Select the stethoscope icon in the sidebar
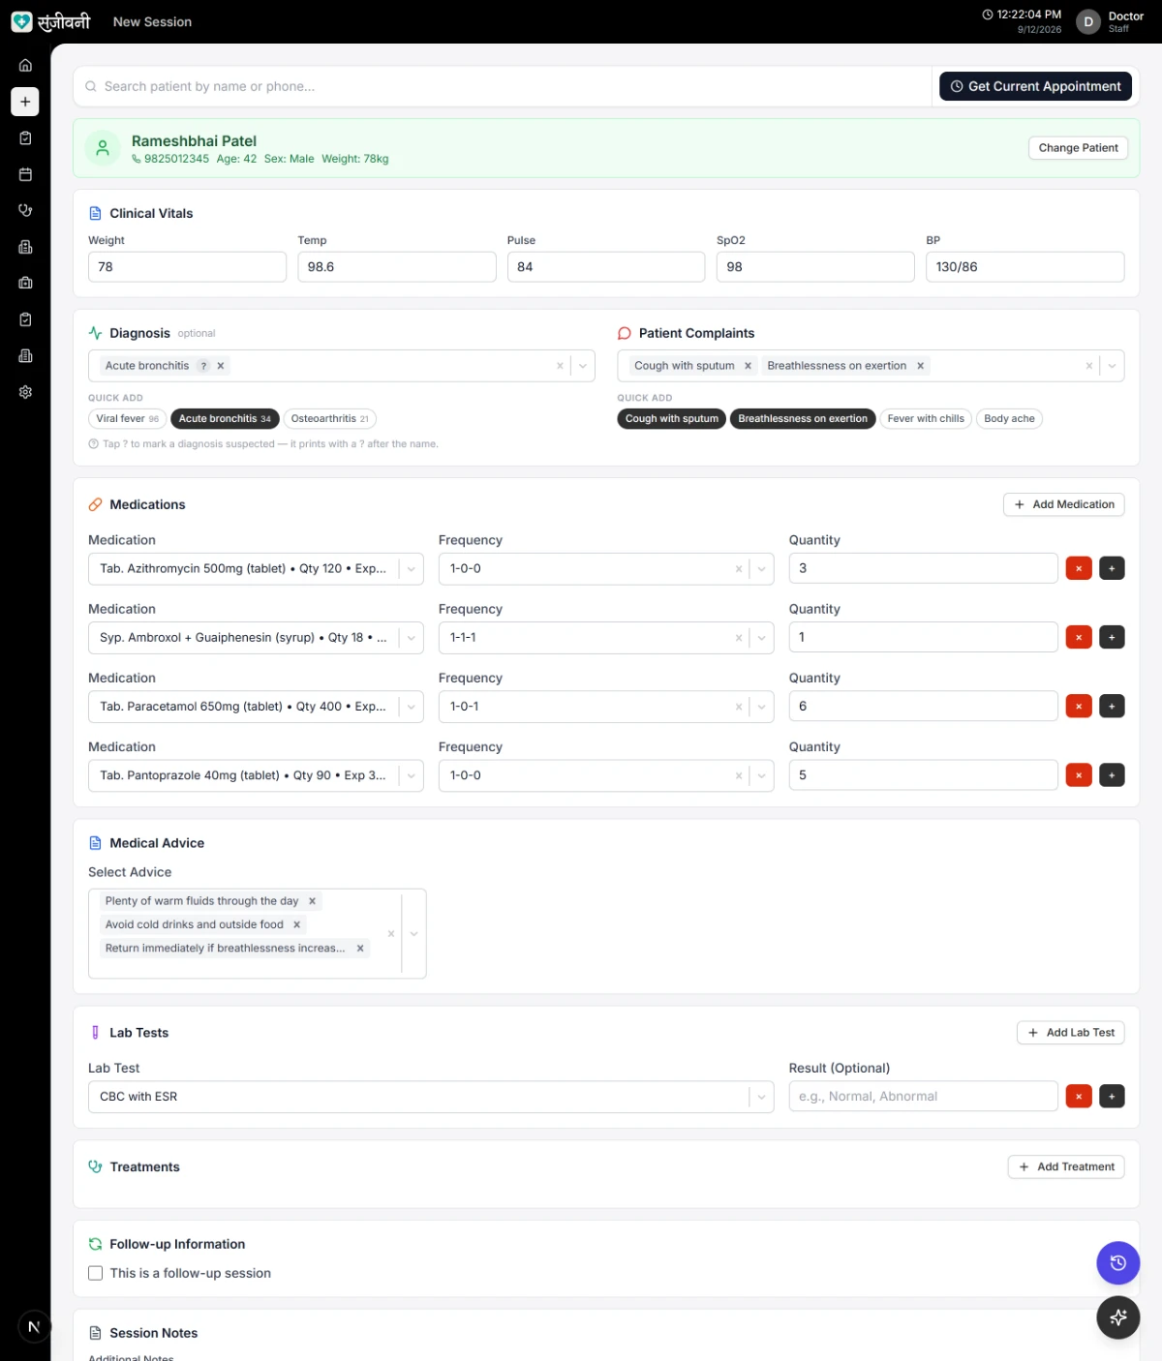This screenshot has height=1361, width=1162. pos(25,210)
